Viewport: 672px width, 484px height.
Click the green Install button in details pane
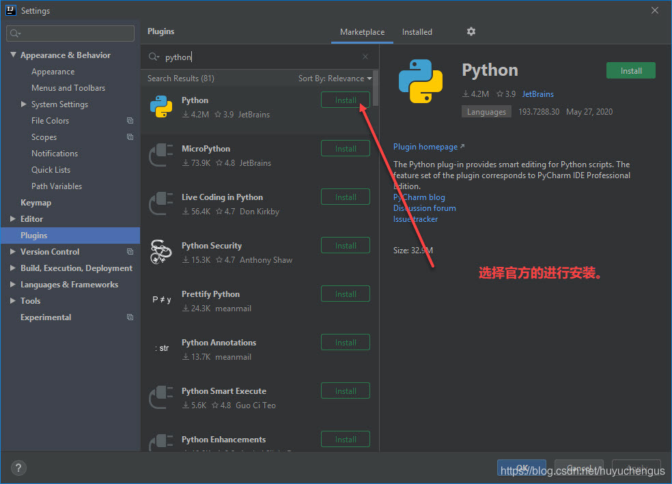(x=631, y=71)
